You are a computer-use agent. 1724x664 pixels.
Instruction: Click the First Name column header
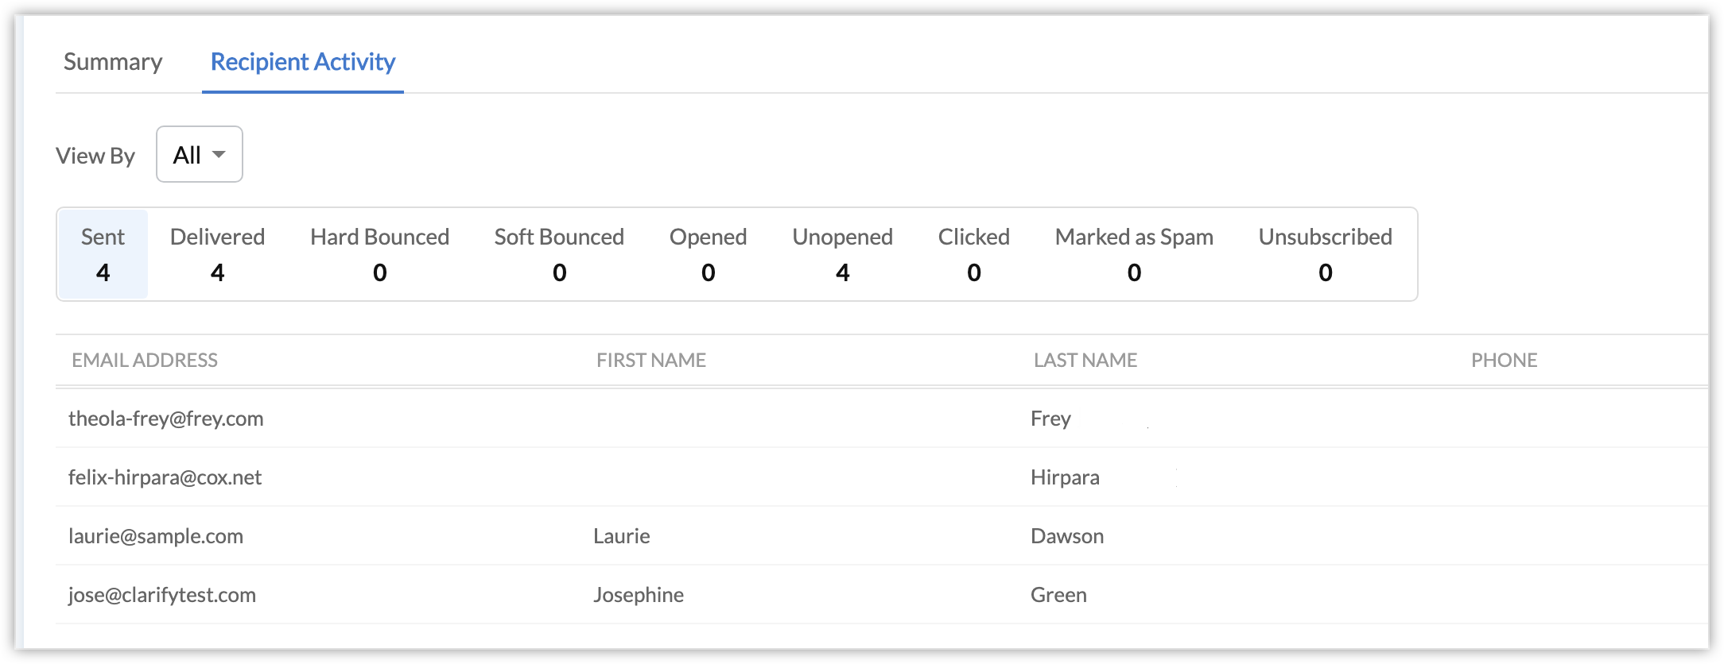[x=651, y=361]
